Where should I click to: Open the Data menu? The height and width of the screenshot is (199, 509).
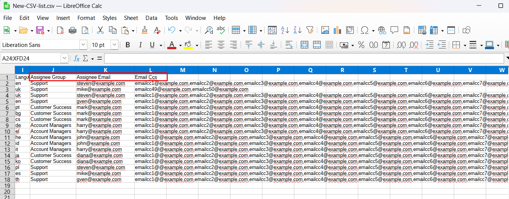coord(151,18)
